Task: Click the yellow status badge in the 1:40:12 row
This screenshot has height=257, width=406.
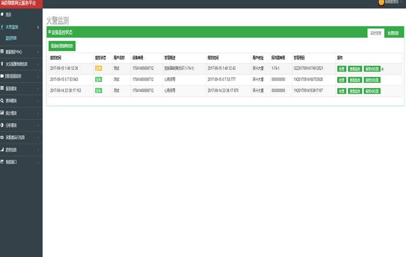Action: 98,68
